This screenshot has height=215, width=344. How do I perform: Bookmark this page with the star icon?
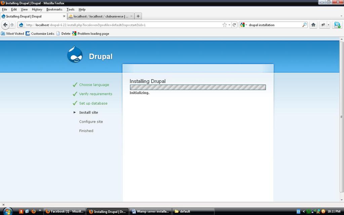[x=224, y=25]
